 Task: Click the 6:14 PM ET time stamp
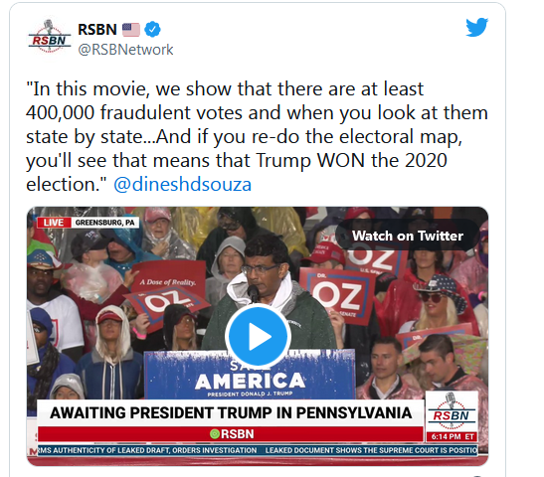coord(453,437)
